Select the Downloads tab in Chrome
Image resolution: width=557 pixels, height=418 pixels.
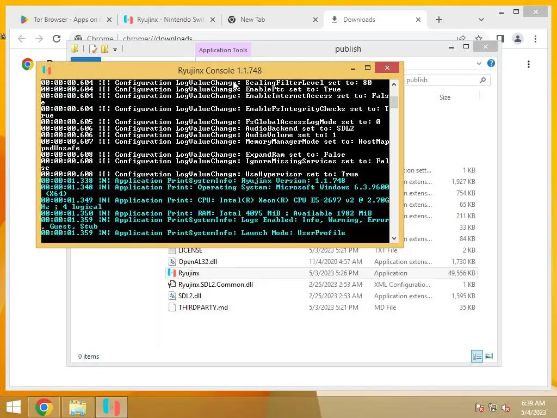[375, 20]
